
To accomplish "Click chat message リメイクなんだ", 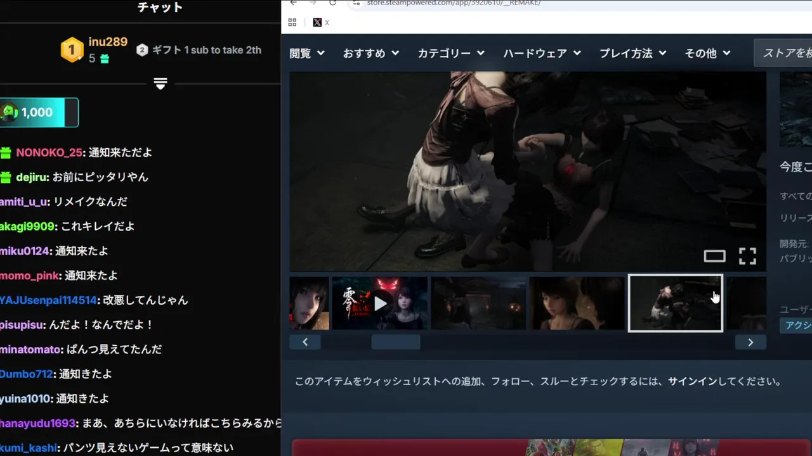I will pyautogui.click(x=91, y=202).
